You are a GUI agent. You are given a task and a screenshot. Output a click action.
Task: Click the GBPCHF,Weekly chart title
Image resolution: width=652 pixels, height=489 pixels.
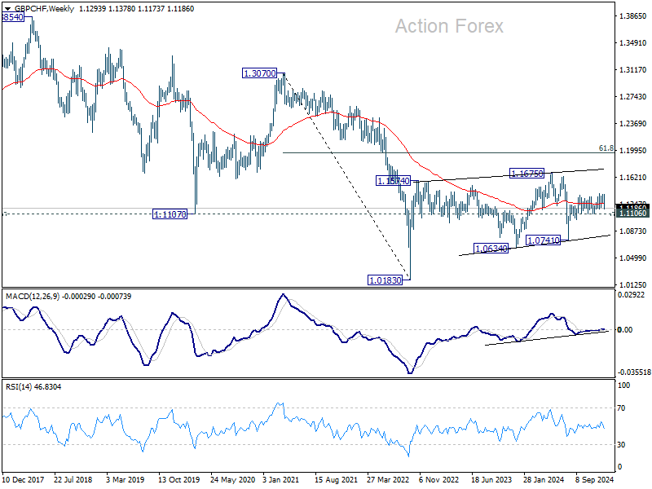tap(45, 9)
